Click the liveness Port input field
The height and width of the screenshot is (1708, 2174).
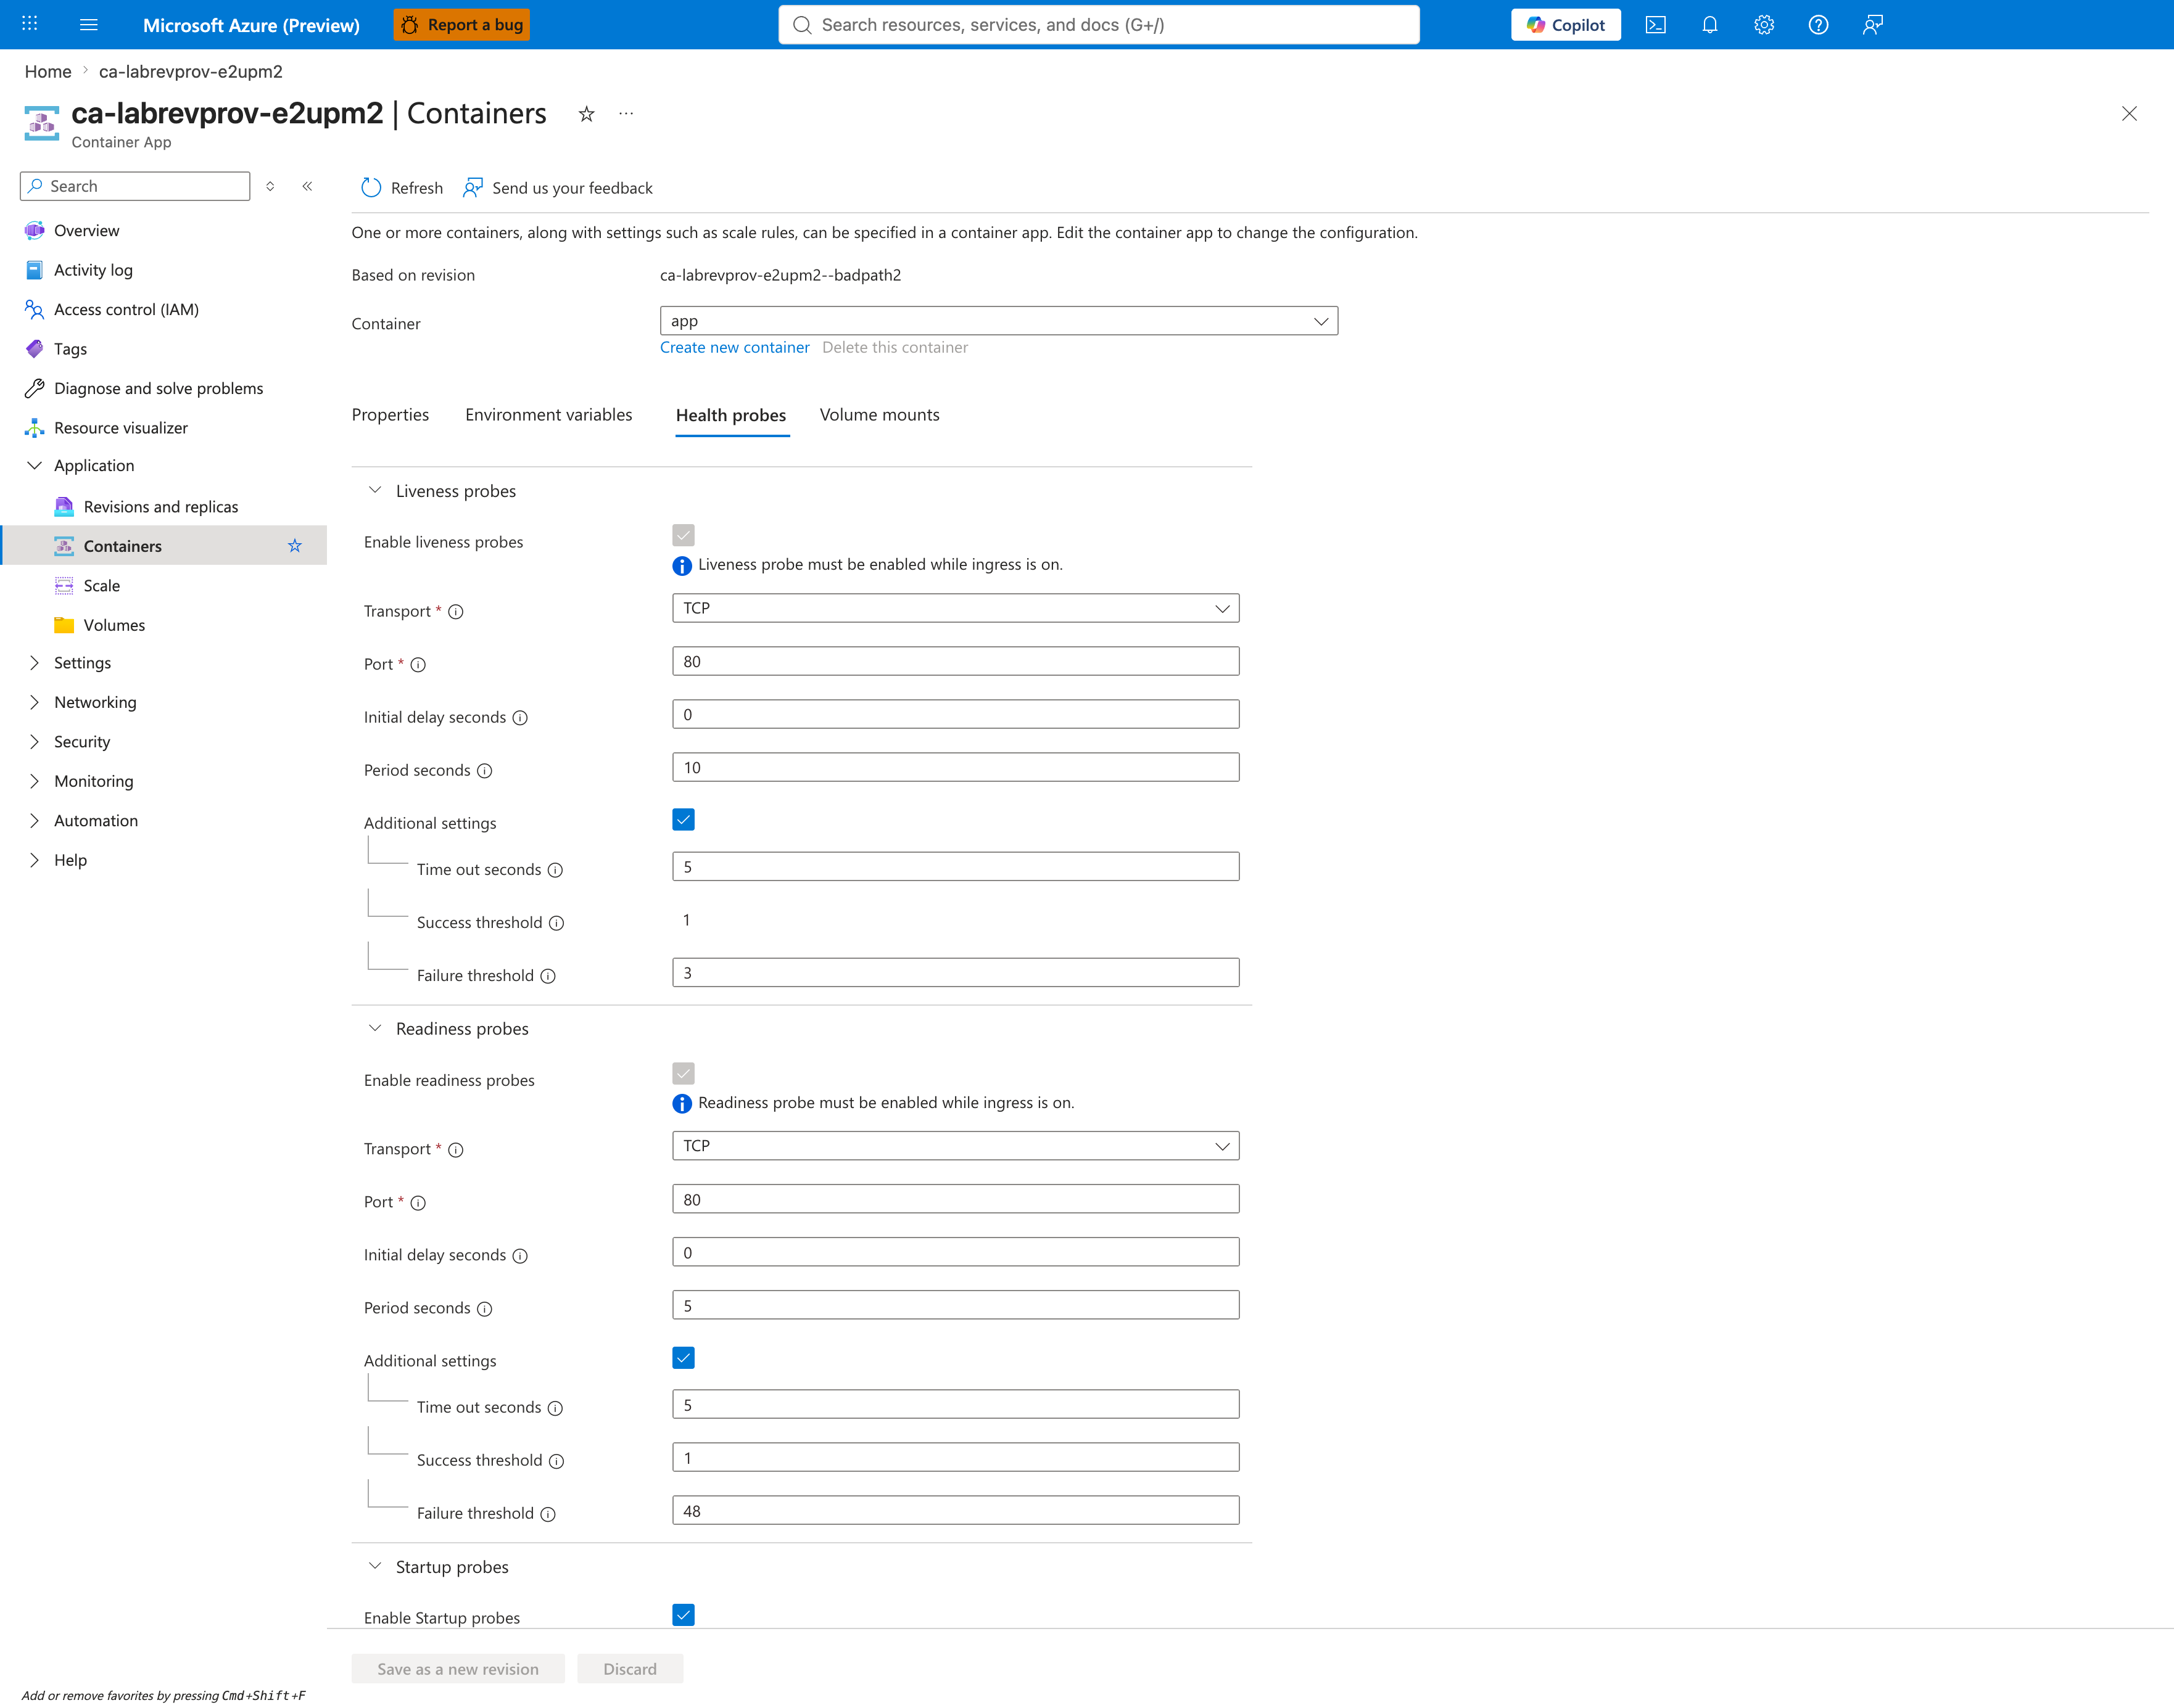[x=956, y=661]
